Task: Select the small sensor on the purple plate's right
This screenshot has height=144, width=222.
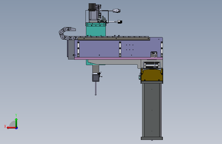Action: 154,54
